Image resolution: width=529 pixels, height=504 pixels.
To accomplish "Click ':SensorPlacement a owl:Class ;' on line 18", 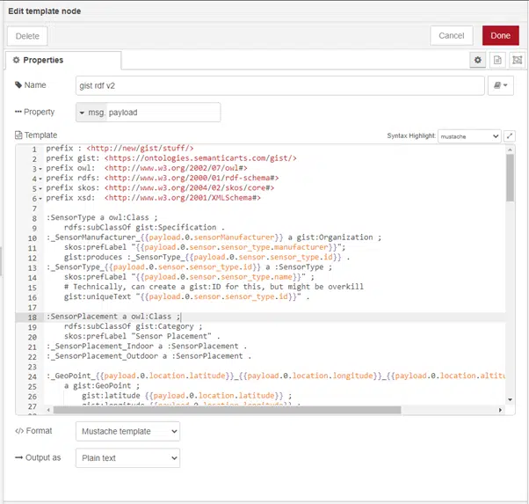I will click(113, 317).
